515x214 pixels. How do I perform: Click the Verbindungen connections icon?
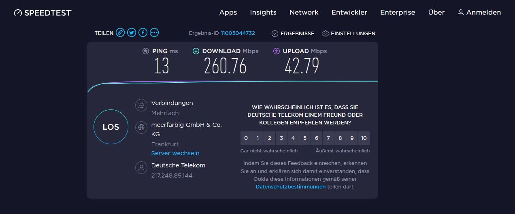(x=141, y=105)
